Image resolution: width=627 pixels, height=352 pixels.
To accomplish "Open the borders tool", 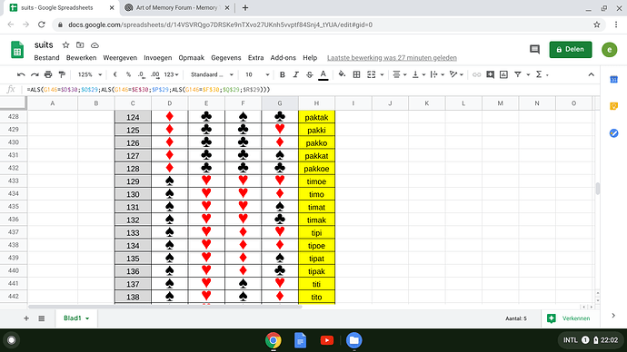I will pos(357,74).
